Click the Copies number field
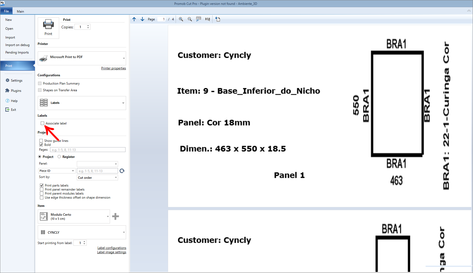The width and height of the screenshot is (473, 273). [80, 27]
